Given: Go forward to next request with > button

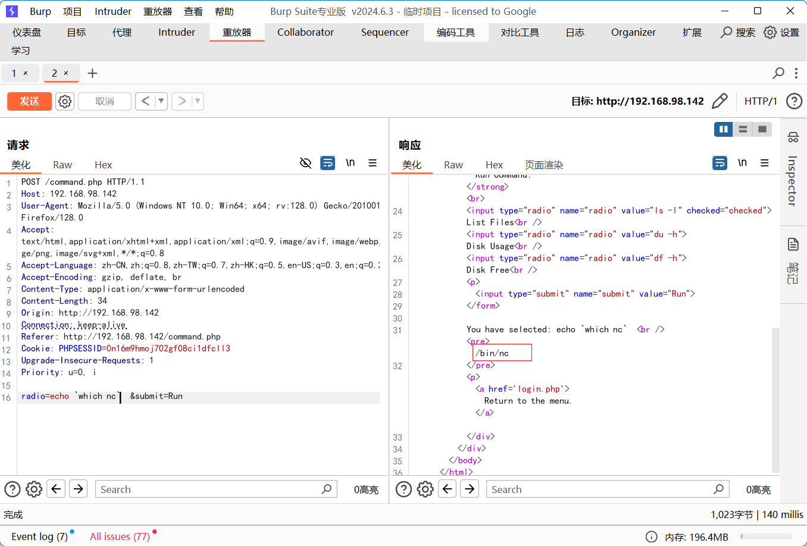Looking at the screenshot, I should (182, 101).
